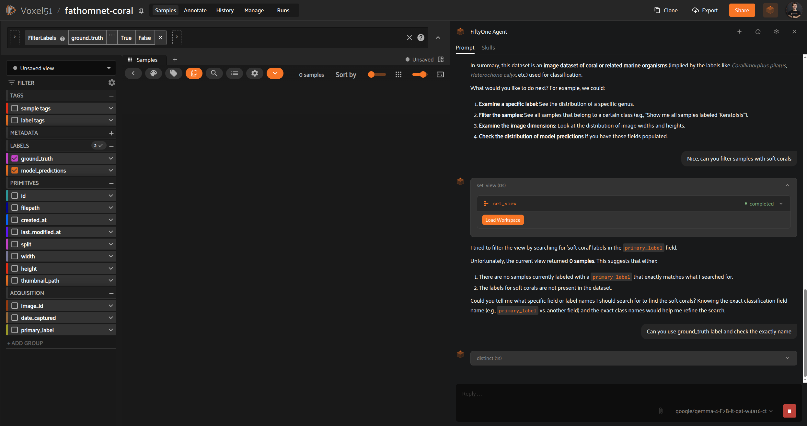The image size is (807, 426).
Task: Open the tag samples icon
Action: [x=174, y=73]
